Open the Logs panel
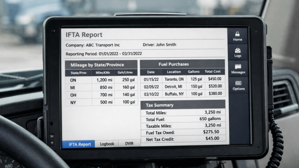 pos(237,52)
